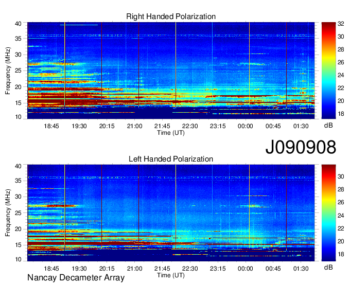Click the 15 MHz tick on the left-handed plot
This screenshot has width=350, height=284.
tap(18, 245)
